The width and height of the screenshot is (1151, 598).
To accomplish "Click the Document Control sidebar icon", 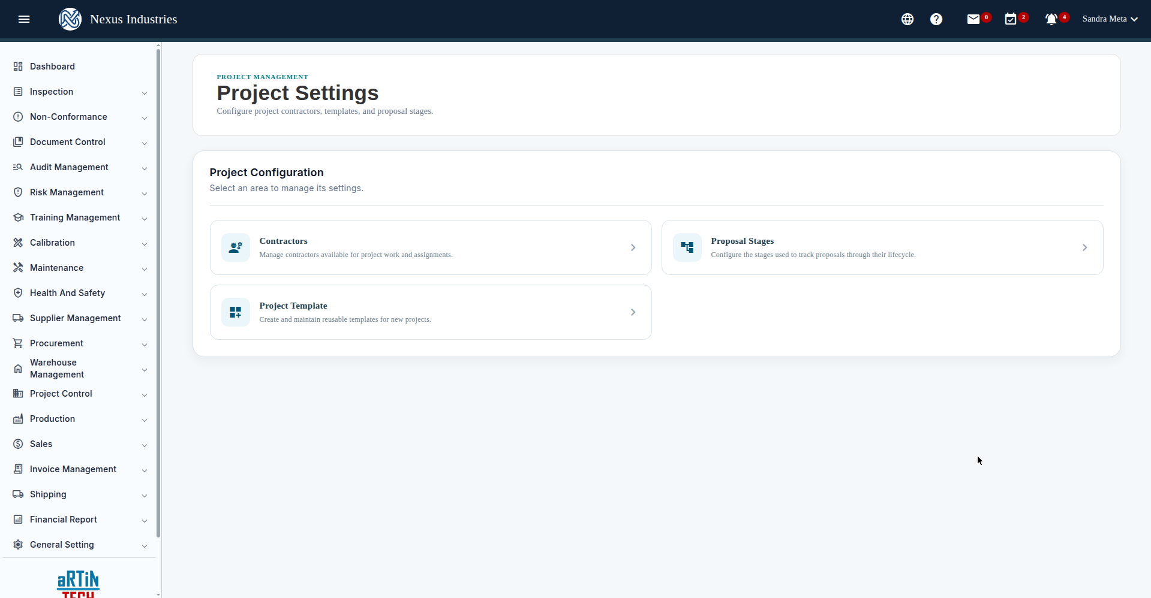I will pos(18,142).
